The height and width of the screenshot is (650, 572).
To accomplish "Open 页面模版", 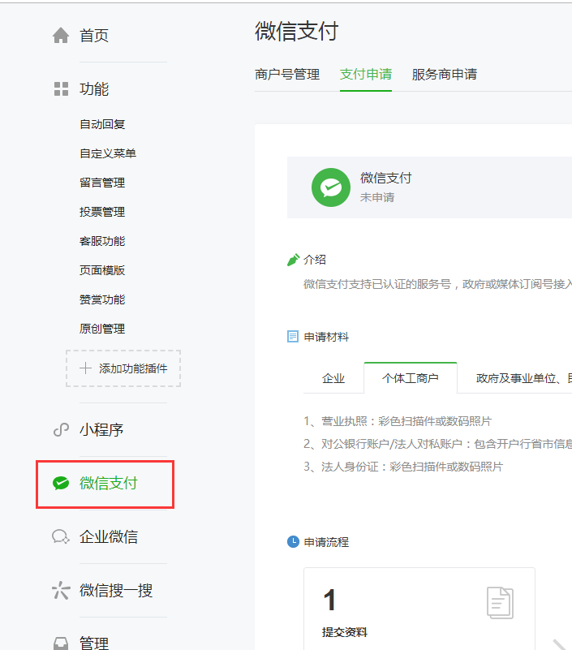I will point(102,270).
